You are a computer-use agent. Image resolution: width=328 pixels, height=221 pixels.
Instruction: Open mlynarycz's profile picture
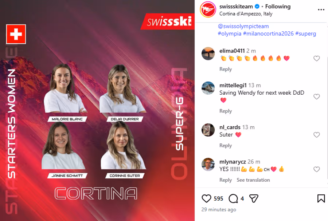click(208, 165)
